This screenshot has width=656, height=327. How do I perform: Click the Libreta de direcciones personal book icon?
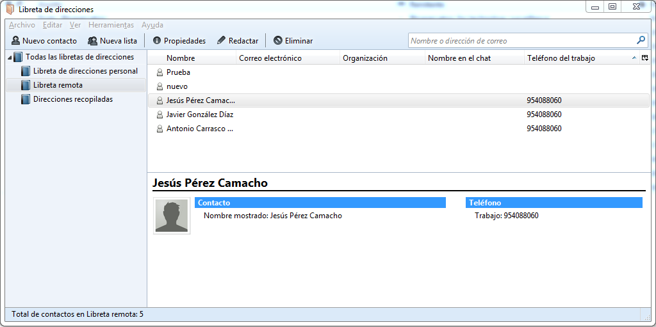(26, 71)
